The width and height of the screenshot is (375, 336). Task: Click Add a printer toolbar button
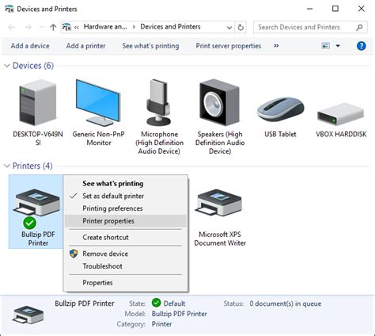pos(85,46)
